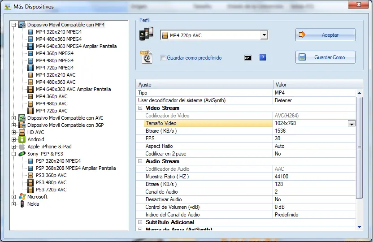Select the video Bitrare value 1536
The height and width of the screenshot is (242, 373).
(x=314, y=131)
